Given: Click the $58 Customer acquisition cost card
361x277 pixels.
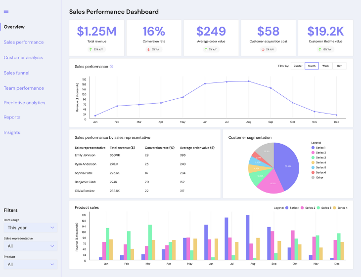Looking at the screenshot, I should click(x=268, y=38).
